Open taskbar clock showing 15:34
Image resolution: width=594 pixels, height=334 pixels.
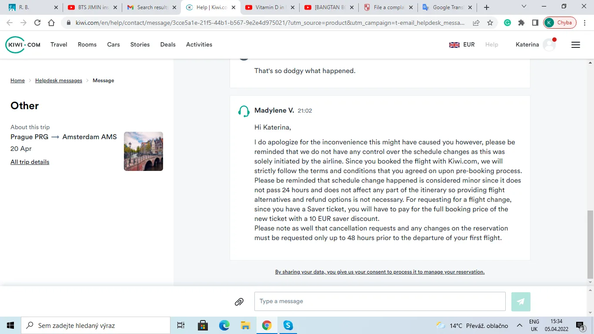(556, 325)
